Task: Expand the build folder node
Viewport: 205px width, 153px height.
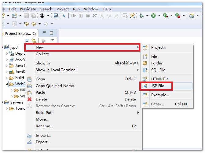Action: point(7,78)
